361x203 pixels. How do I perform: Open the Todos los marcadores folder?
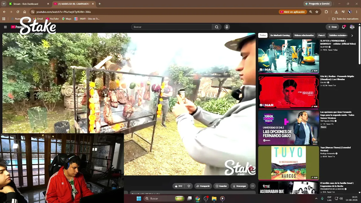click(x=345, y=19)
